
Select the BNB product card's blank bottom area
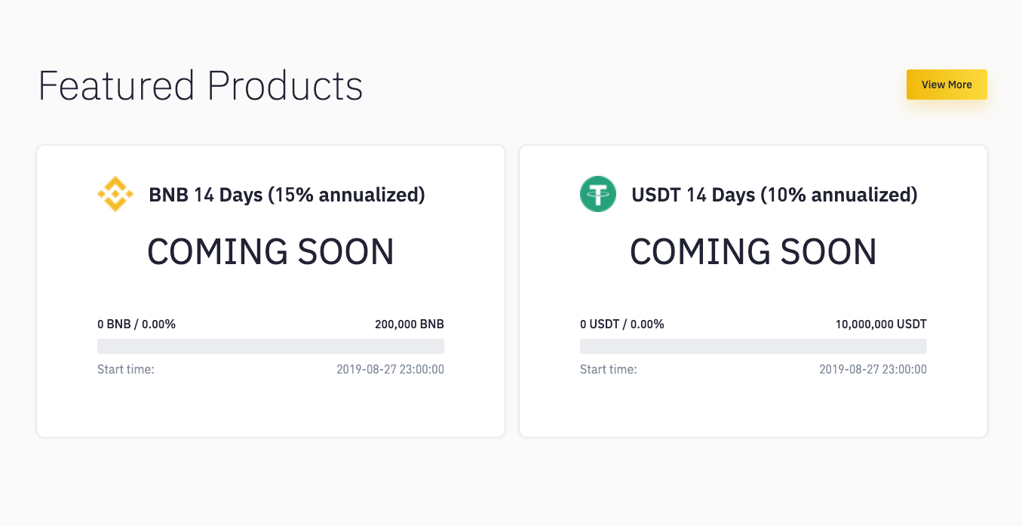(x=271, y=408)
